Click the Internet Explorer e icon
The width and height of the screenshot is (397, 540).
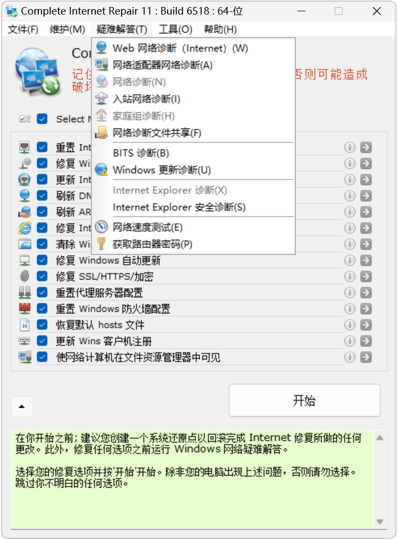(24, 228)
